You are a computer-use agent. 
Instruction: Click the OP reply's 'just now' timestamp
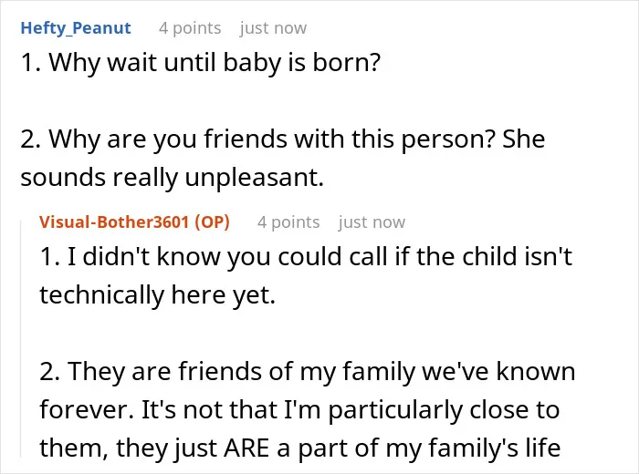point(372,222)
